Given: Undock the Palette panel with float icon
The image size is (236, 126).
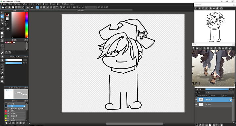Looking at the screenshot, I should click(25, 40).
